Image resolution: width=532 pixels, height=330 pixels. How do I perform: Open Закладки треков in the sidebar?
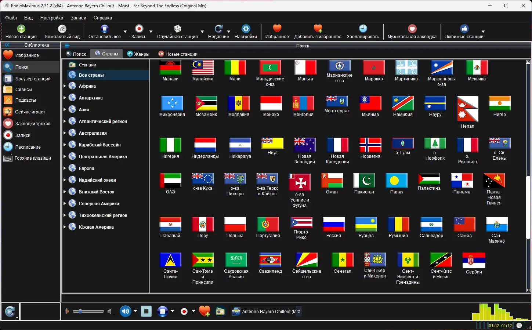coord(30,123)
